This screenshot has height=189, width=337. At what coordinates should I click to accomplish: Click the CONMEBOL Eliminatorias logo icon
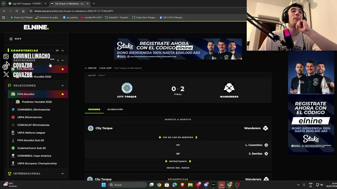(x=13, y=109)
